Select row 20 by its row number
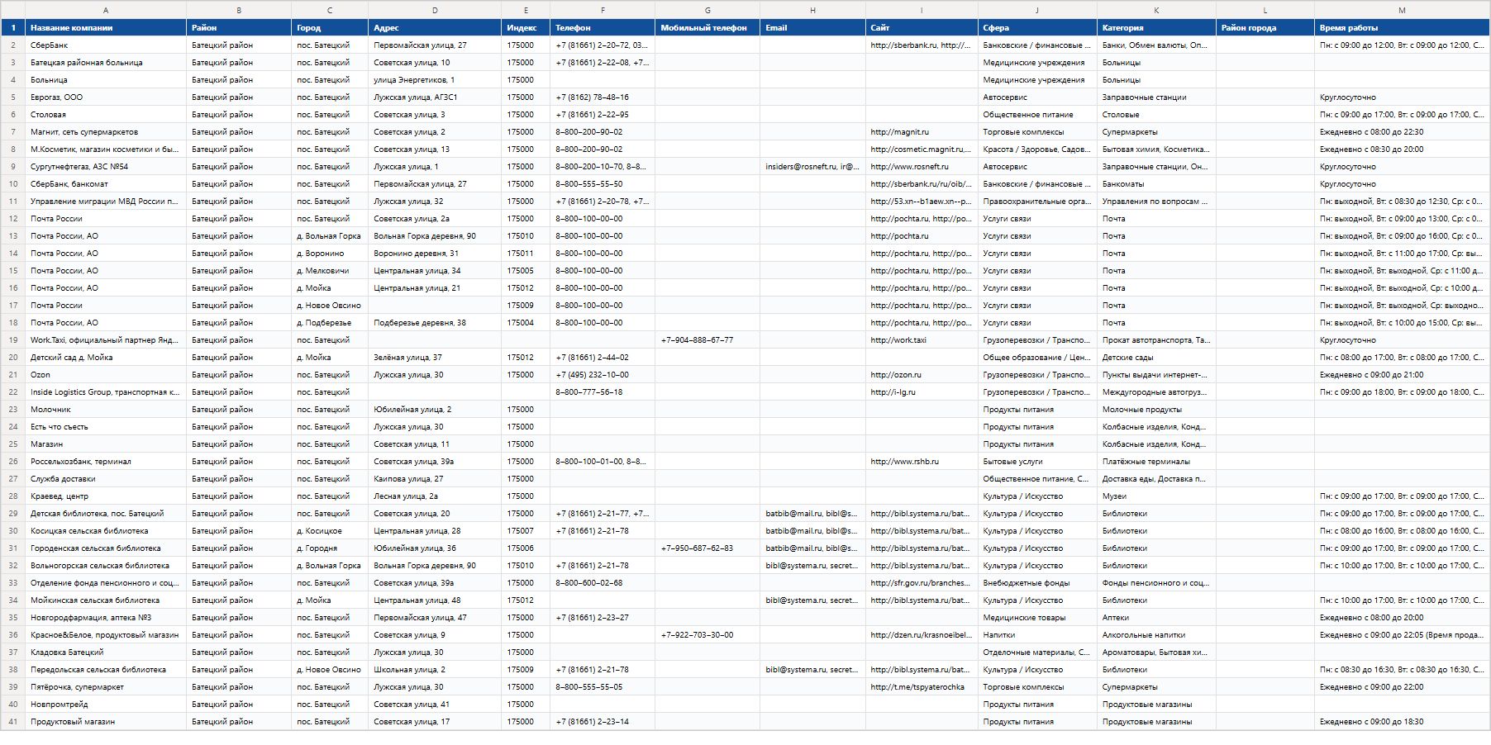This screenshot has height=745, width=1491. (13, 358)
